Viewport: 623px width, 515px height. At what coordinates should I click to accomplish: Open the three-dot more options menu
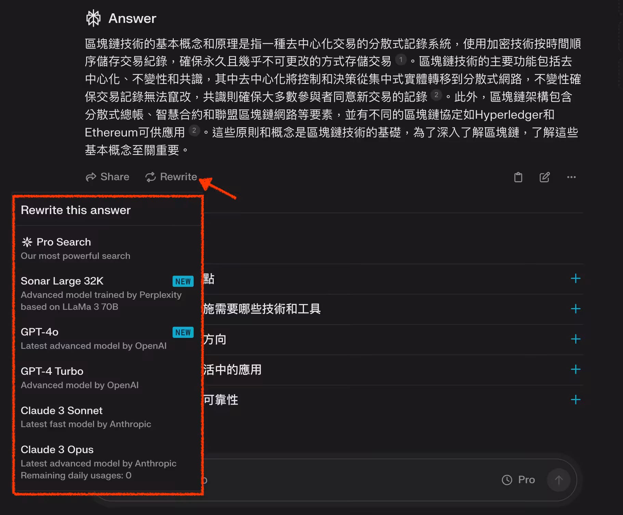click(x=571, y=177)
